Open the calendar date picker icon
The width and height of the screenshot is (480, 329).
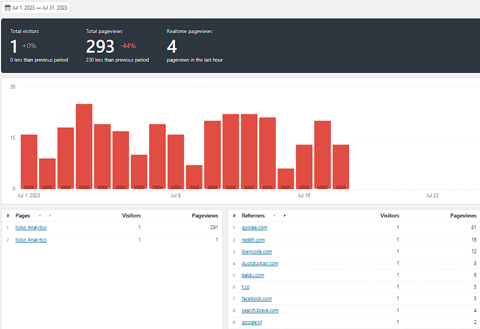8,7
